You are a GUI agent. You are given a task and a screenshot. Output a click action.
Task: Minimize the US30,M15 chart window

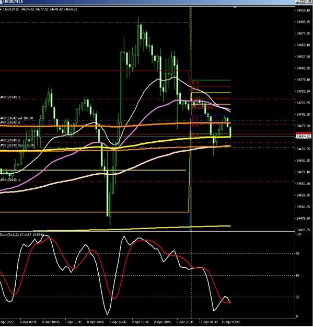click(298, 2)
